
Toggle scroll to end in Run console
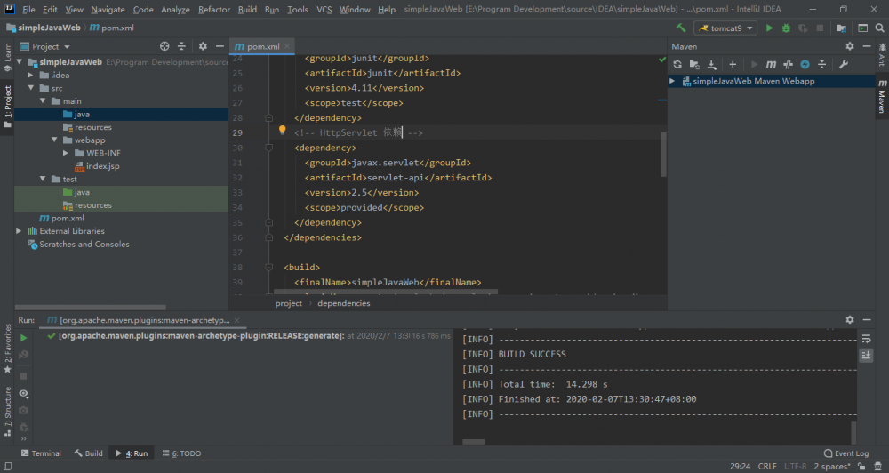(866, 355)
